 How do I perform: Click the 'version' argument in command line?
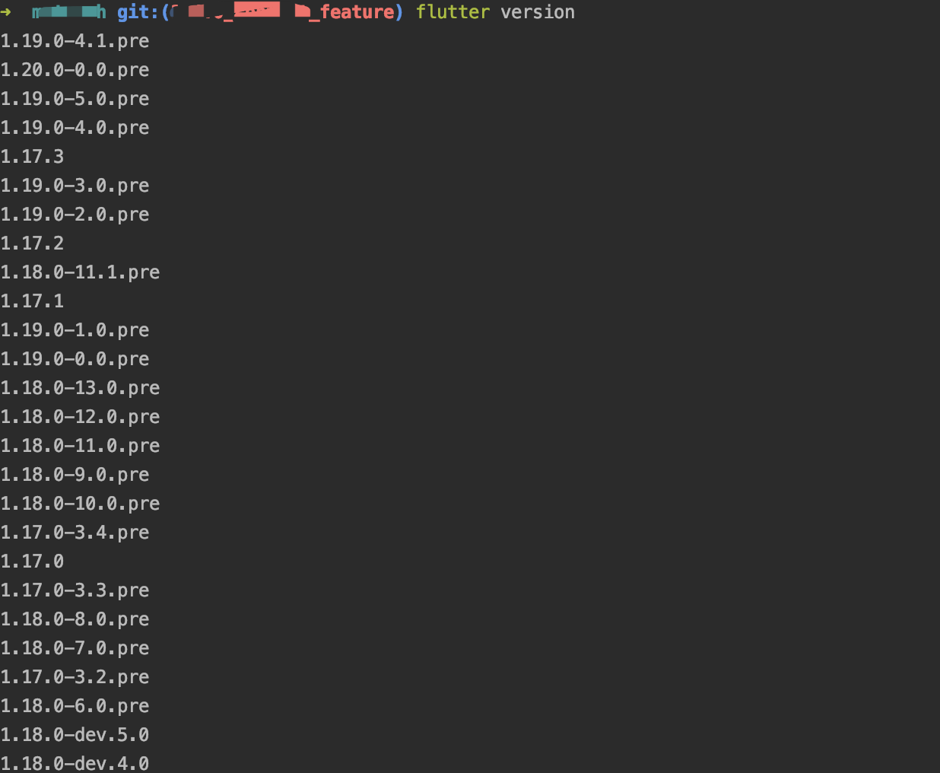point(538,12)
